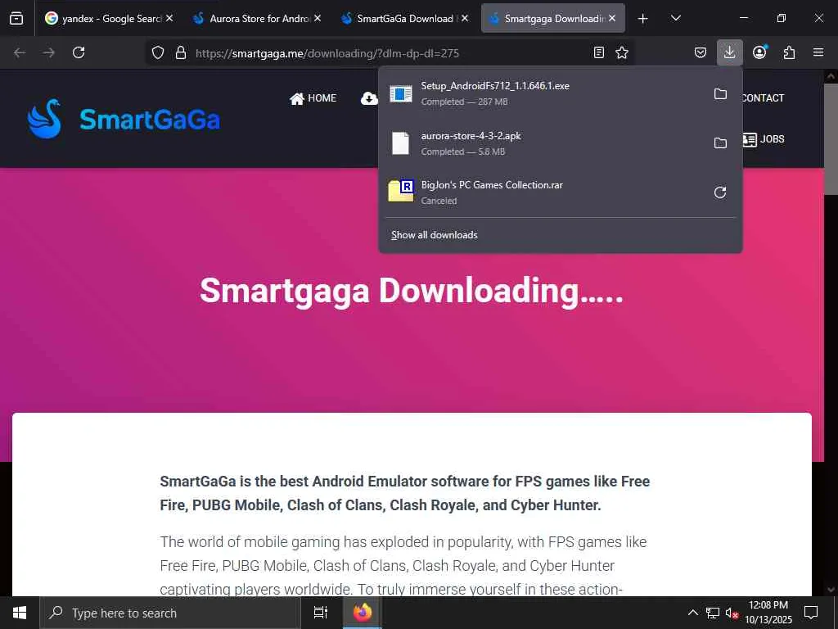Select the Smartgaga Downloading tab

553,18
